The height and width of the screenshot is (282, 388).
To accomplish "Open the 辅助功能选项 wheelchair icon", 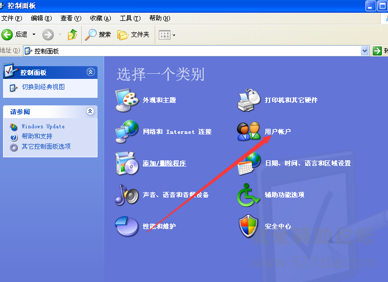I will point(249,195).
